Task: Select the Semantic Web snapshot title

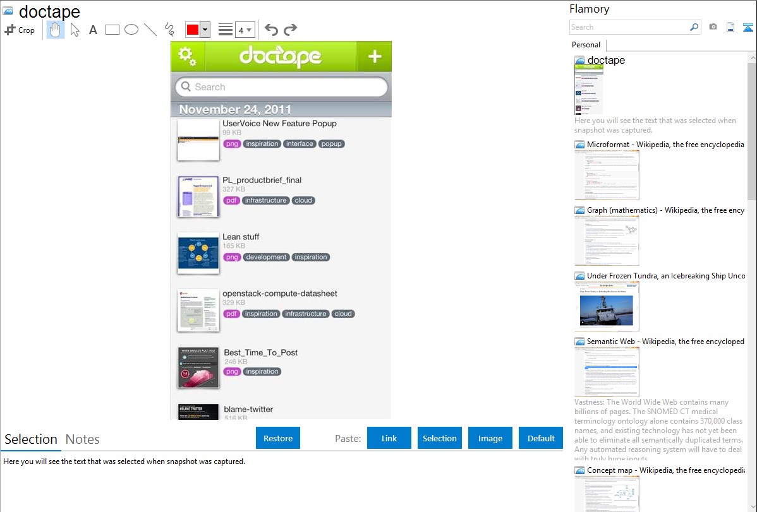Action: (x=665, y=341)
